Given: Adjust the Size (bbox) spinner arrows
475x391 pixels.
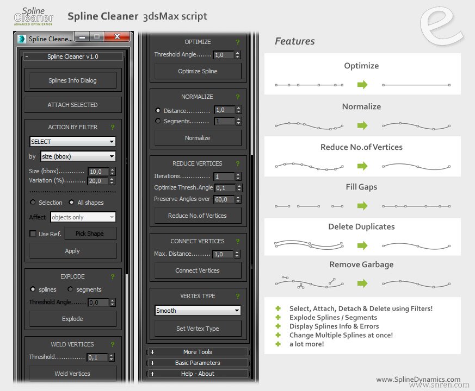Looking at the screenshot, I should coord(113,172).
